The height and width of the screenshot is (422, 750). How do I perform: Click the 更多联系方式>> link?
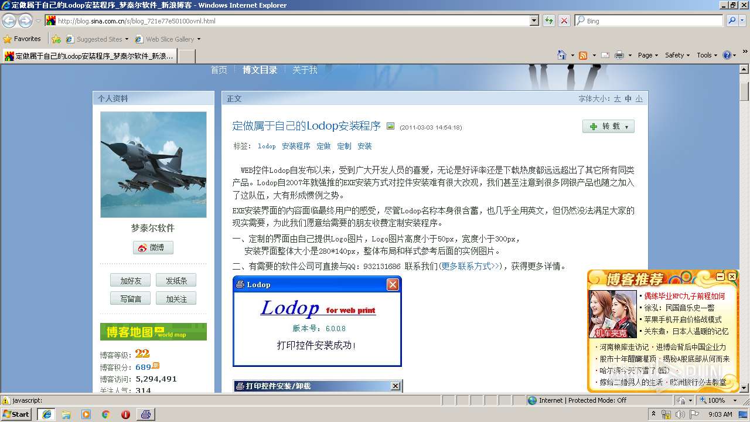coord(471,266)
